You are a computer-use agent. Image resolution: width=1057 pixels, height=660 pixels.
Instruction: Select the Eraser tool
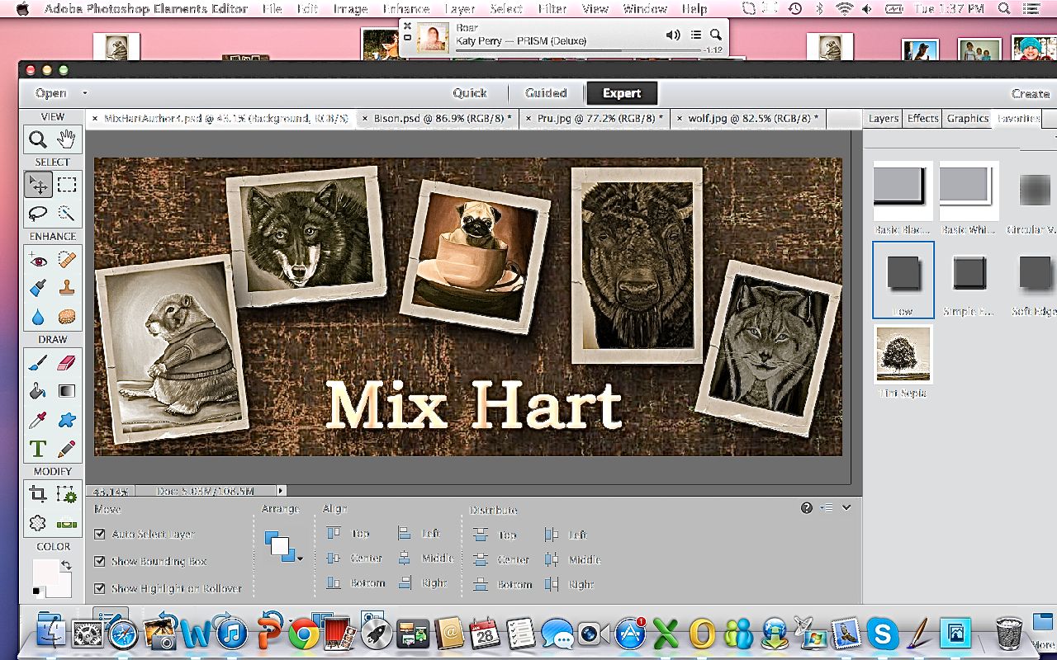pyautogui.click(x=67, y=363)
